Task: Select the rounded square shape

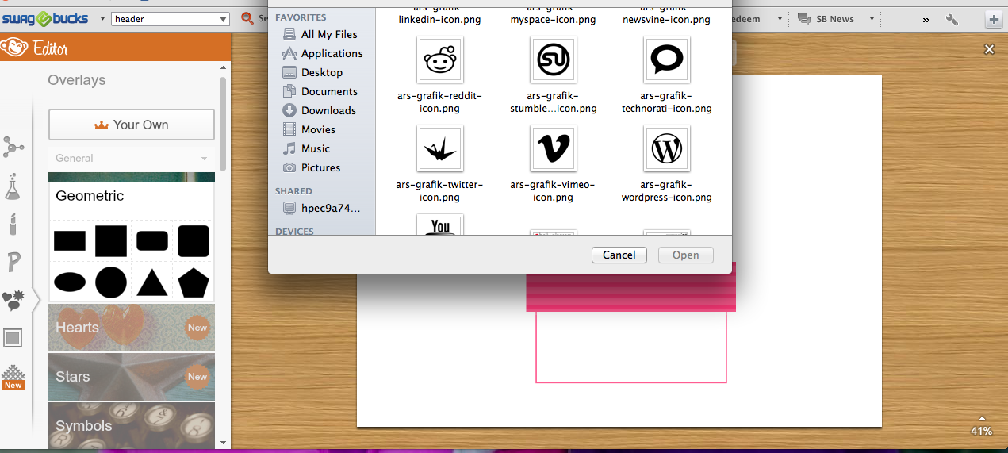Action: pos(194,241)
